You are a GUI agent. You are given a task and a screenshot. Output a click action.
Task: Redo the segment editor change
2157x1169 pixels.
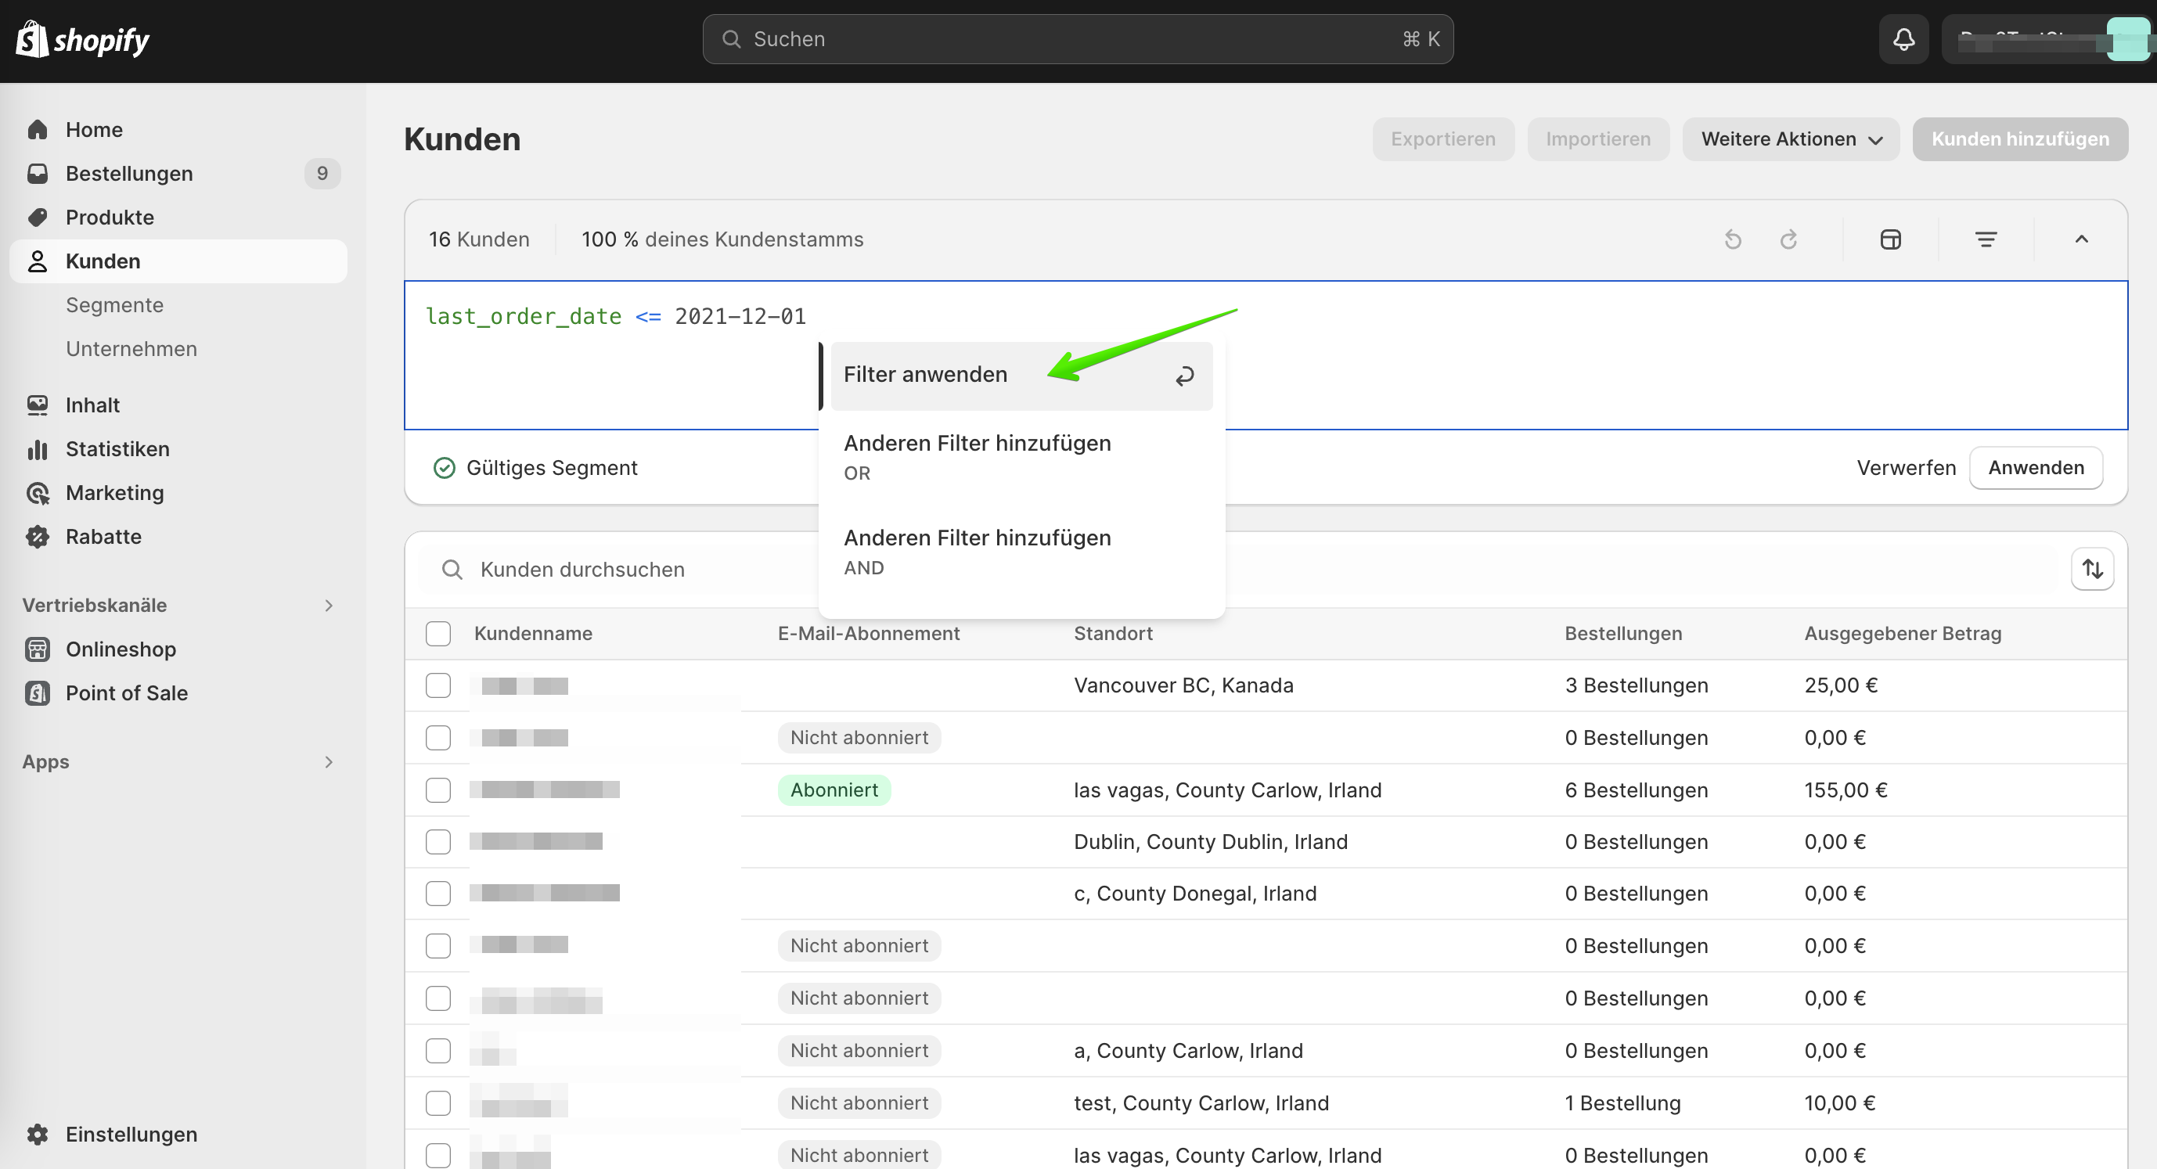tap(1788, 239)
